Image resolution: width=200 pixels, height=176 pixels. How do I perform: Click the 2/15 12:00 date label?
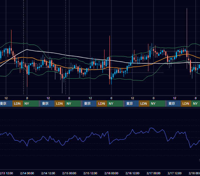click(x=90, y=173)
